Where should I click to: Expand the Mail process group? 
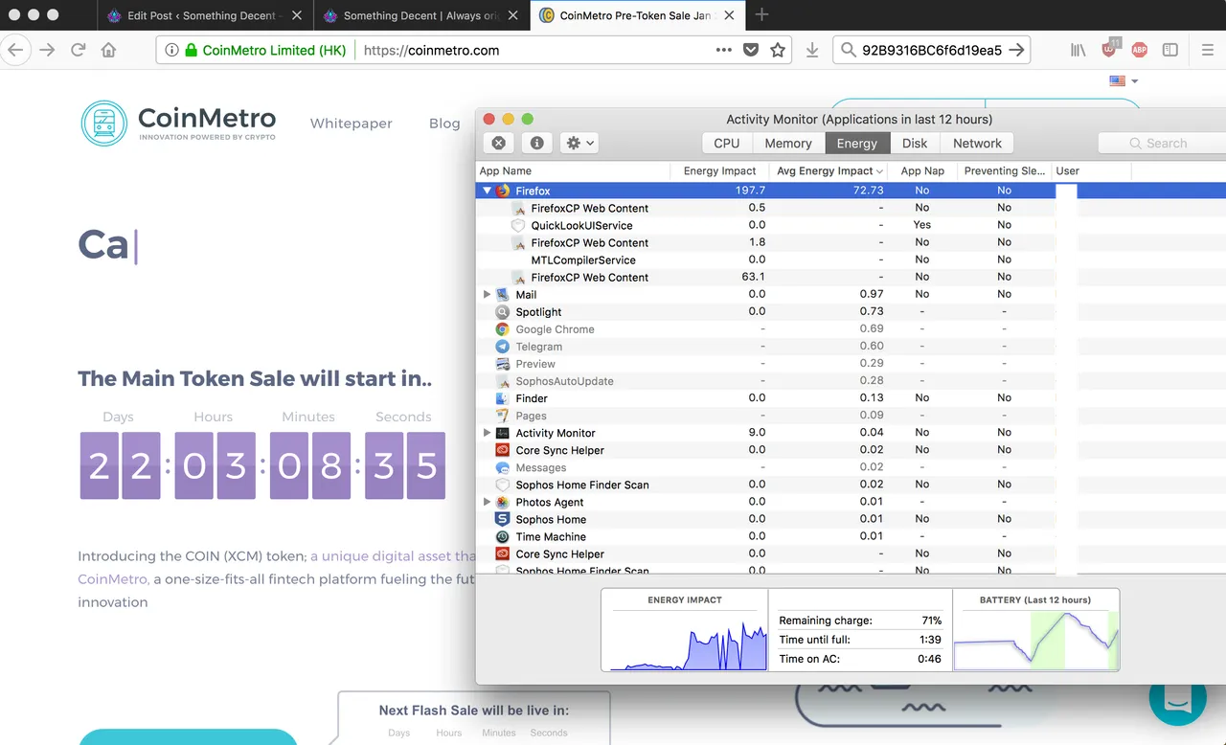487,294
